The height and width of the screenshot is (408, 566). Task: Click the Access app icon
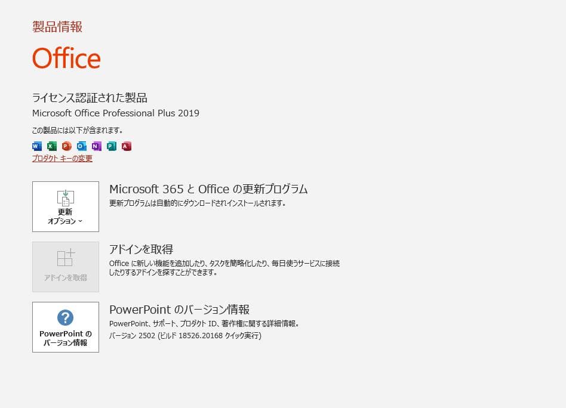(x=126, y=146)
